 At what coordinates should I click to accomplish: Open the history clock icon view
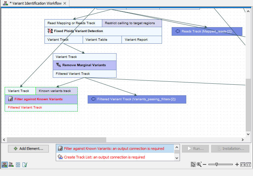18,164
